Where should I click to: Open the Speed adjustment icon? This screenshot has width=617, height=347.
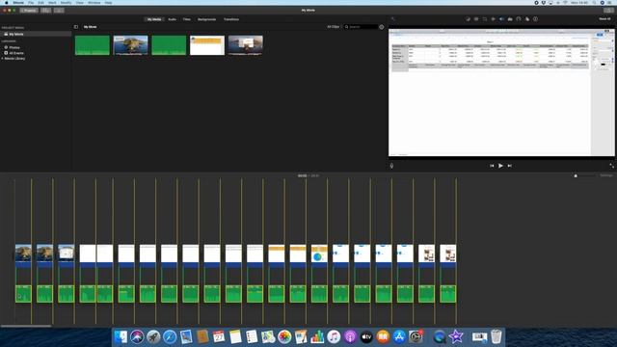point(519,19)
